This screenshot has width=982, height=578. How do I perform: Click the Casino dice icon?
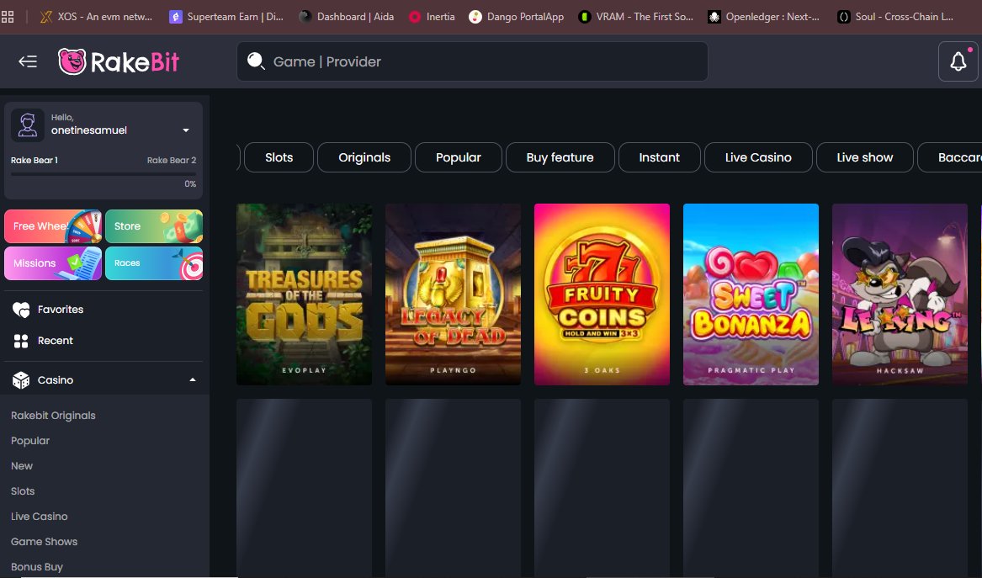[x=21, y=380]
